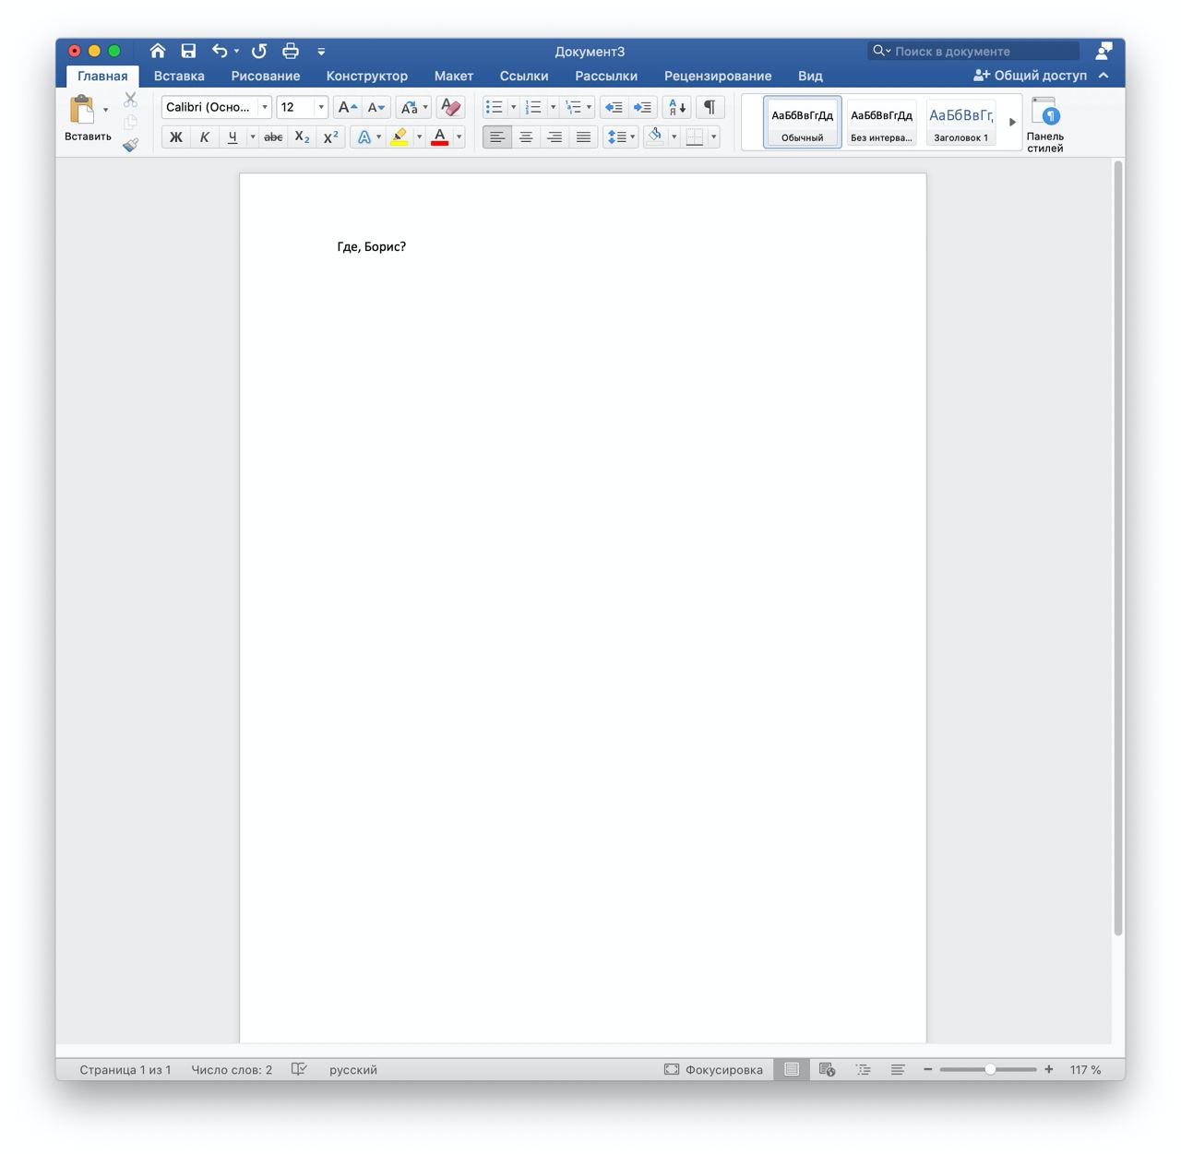Open underline style dropdown arrow
Image resolution: width=1181 pixels, height=1154 pixels.
(x=252, y=137)
